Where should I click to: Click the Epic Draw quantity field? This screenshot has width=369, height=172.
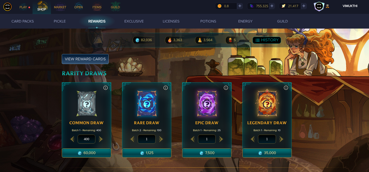click(207, 139)
